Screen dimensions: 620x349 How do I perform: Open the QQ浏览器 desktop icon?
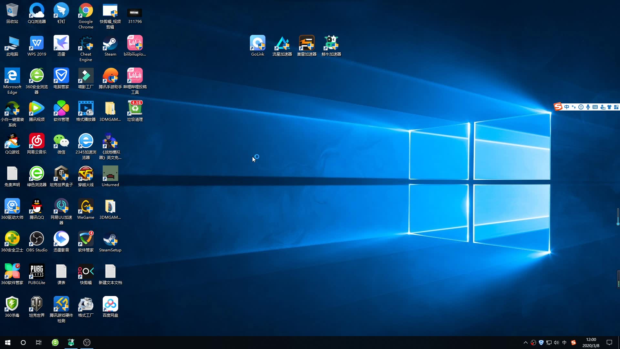click(37, 14)
